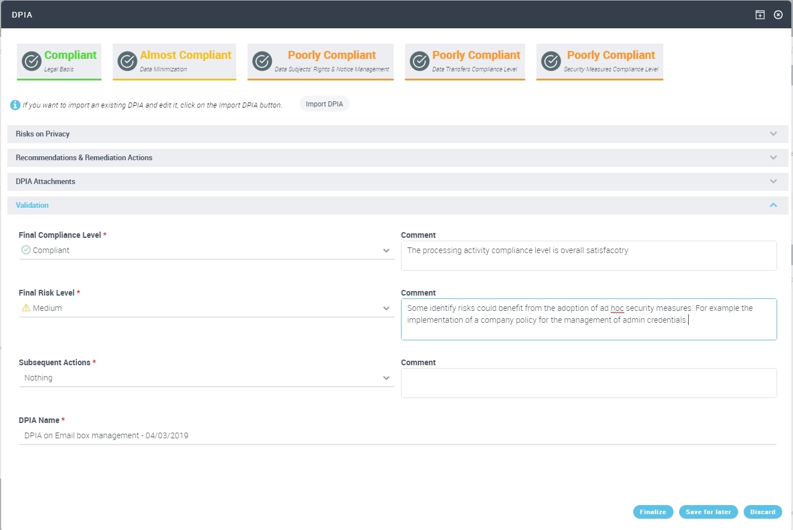Click Data Subjects' Rights check icon
This screenshot has width=793, height=530.
[262, 61]
